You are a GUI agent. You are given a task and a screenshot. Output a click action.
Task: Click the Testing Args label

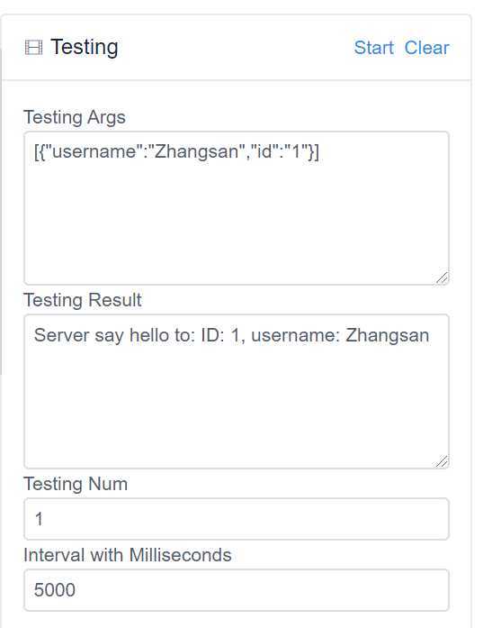(75, 117)
